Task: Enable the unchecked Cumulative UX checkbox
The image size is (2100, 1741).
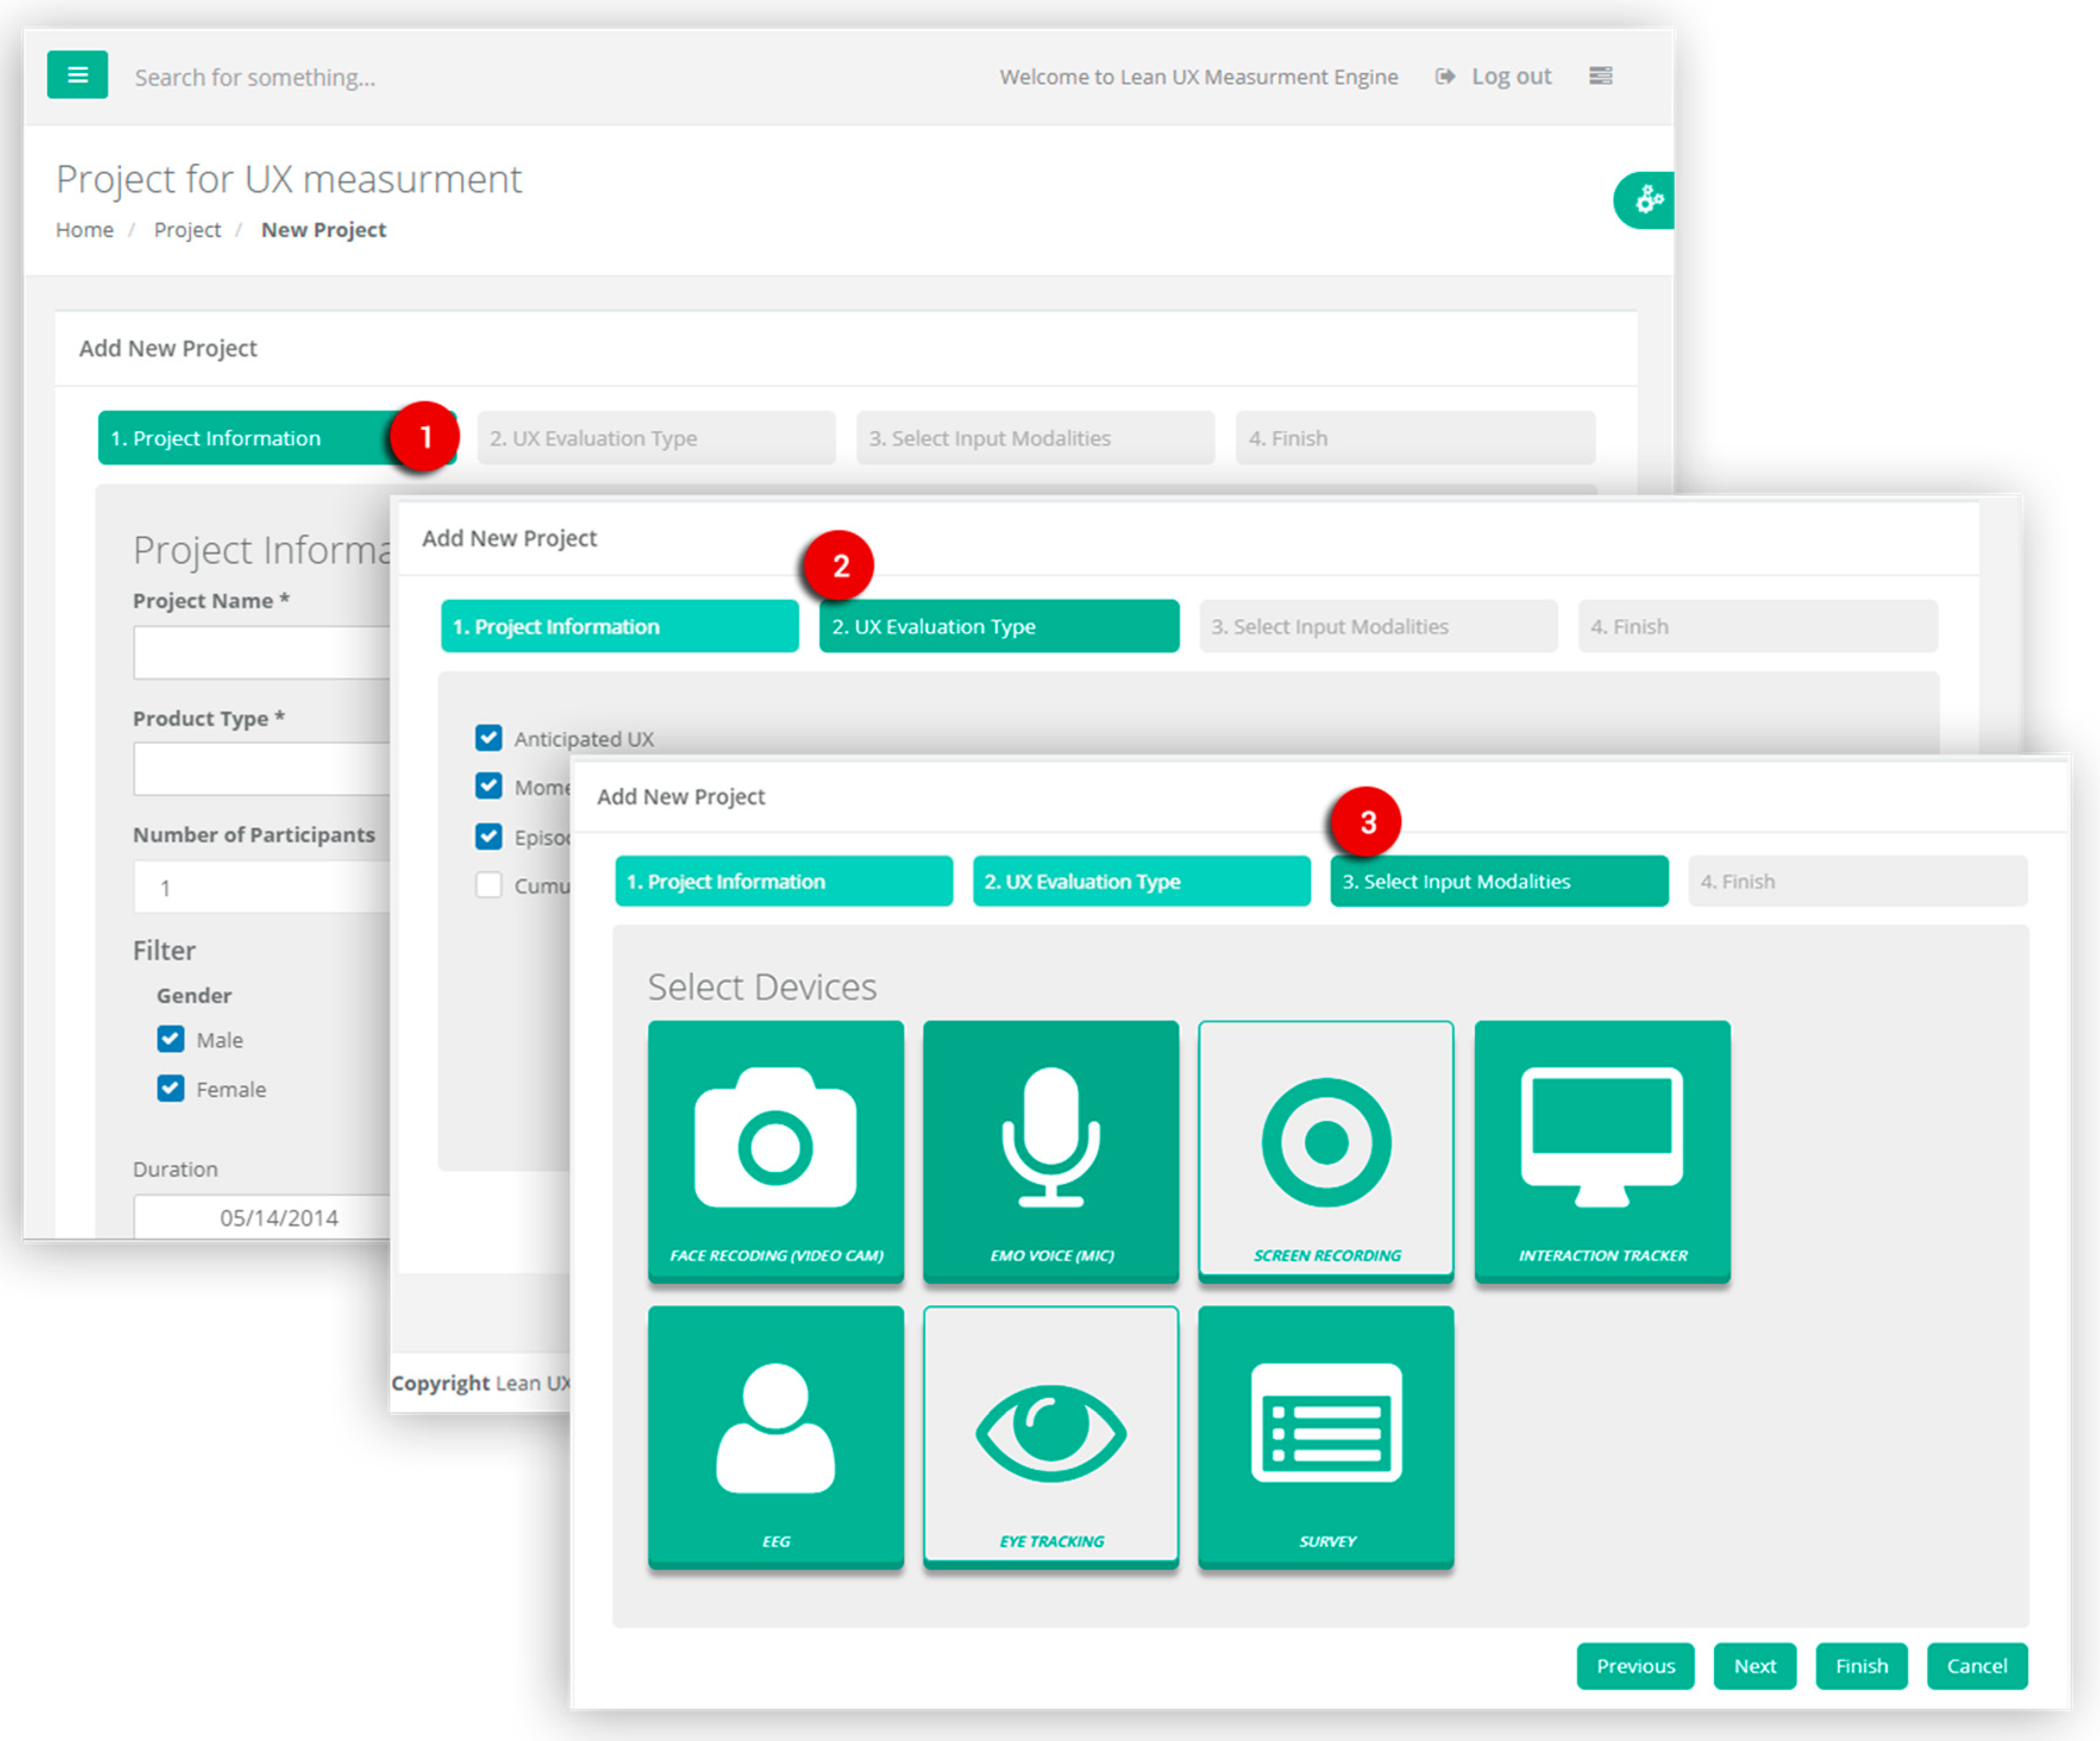Action: (488, 885)
